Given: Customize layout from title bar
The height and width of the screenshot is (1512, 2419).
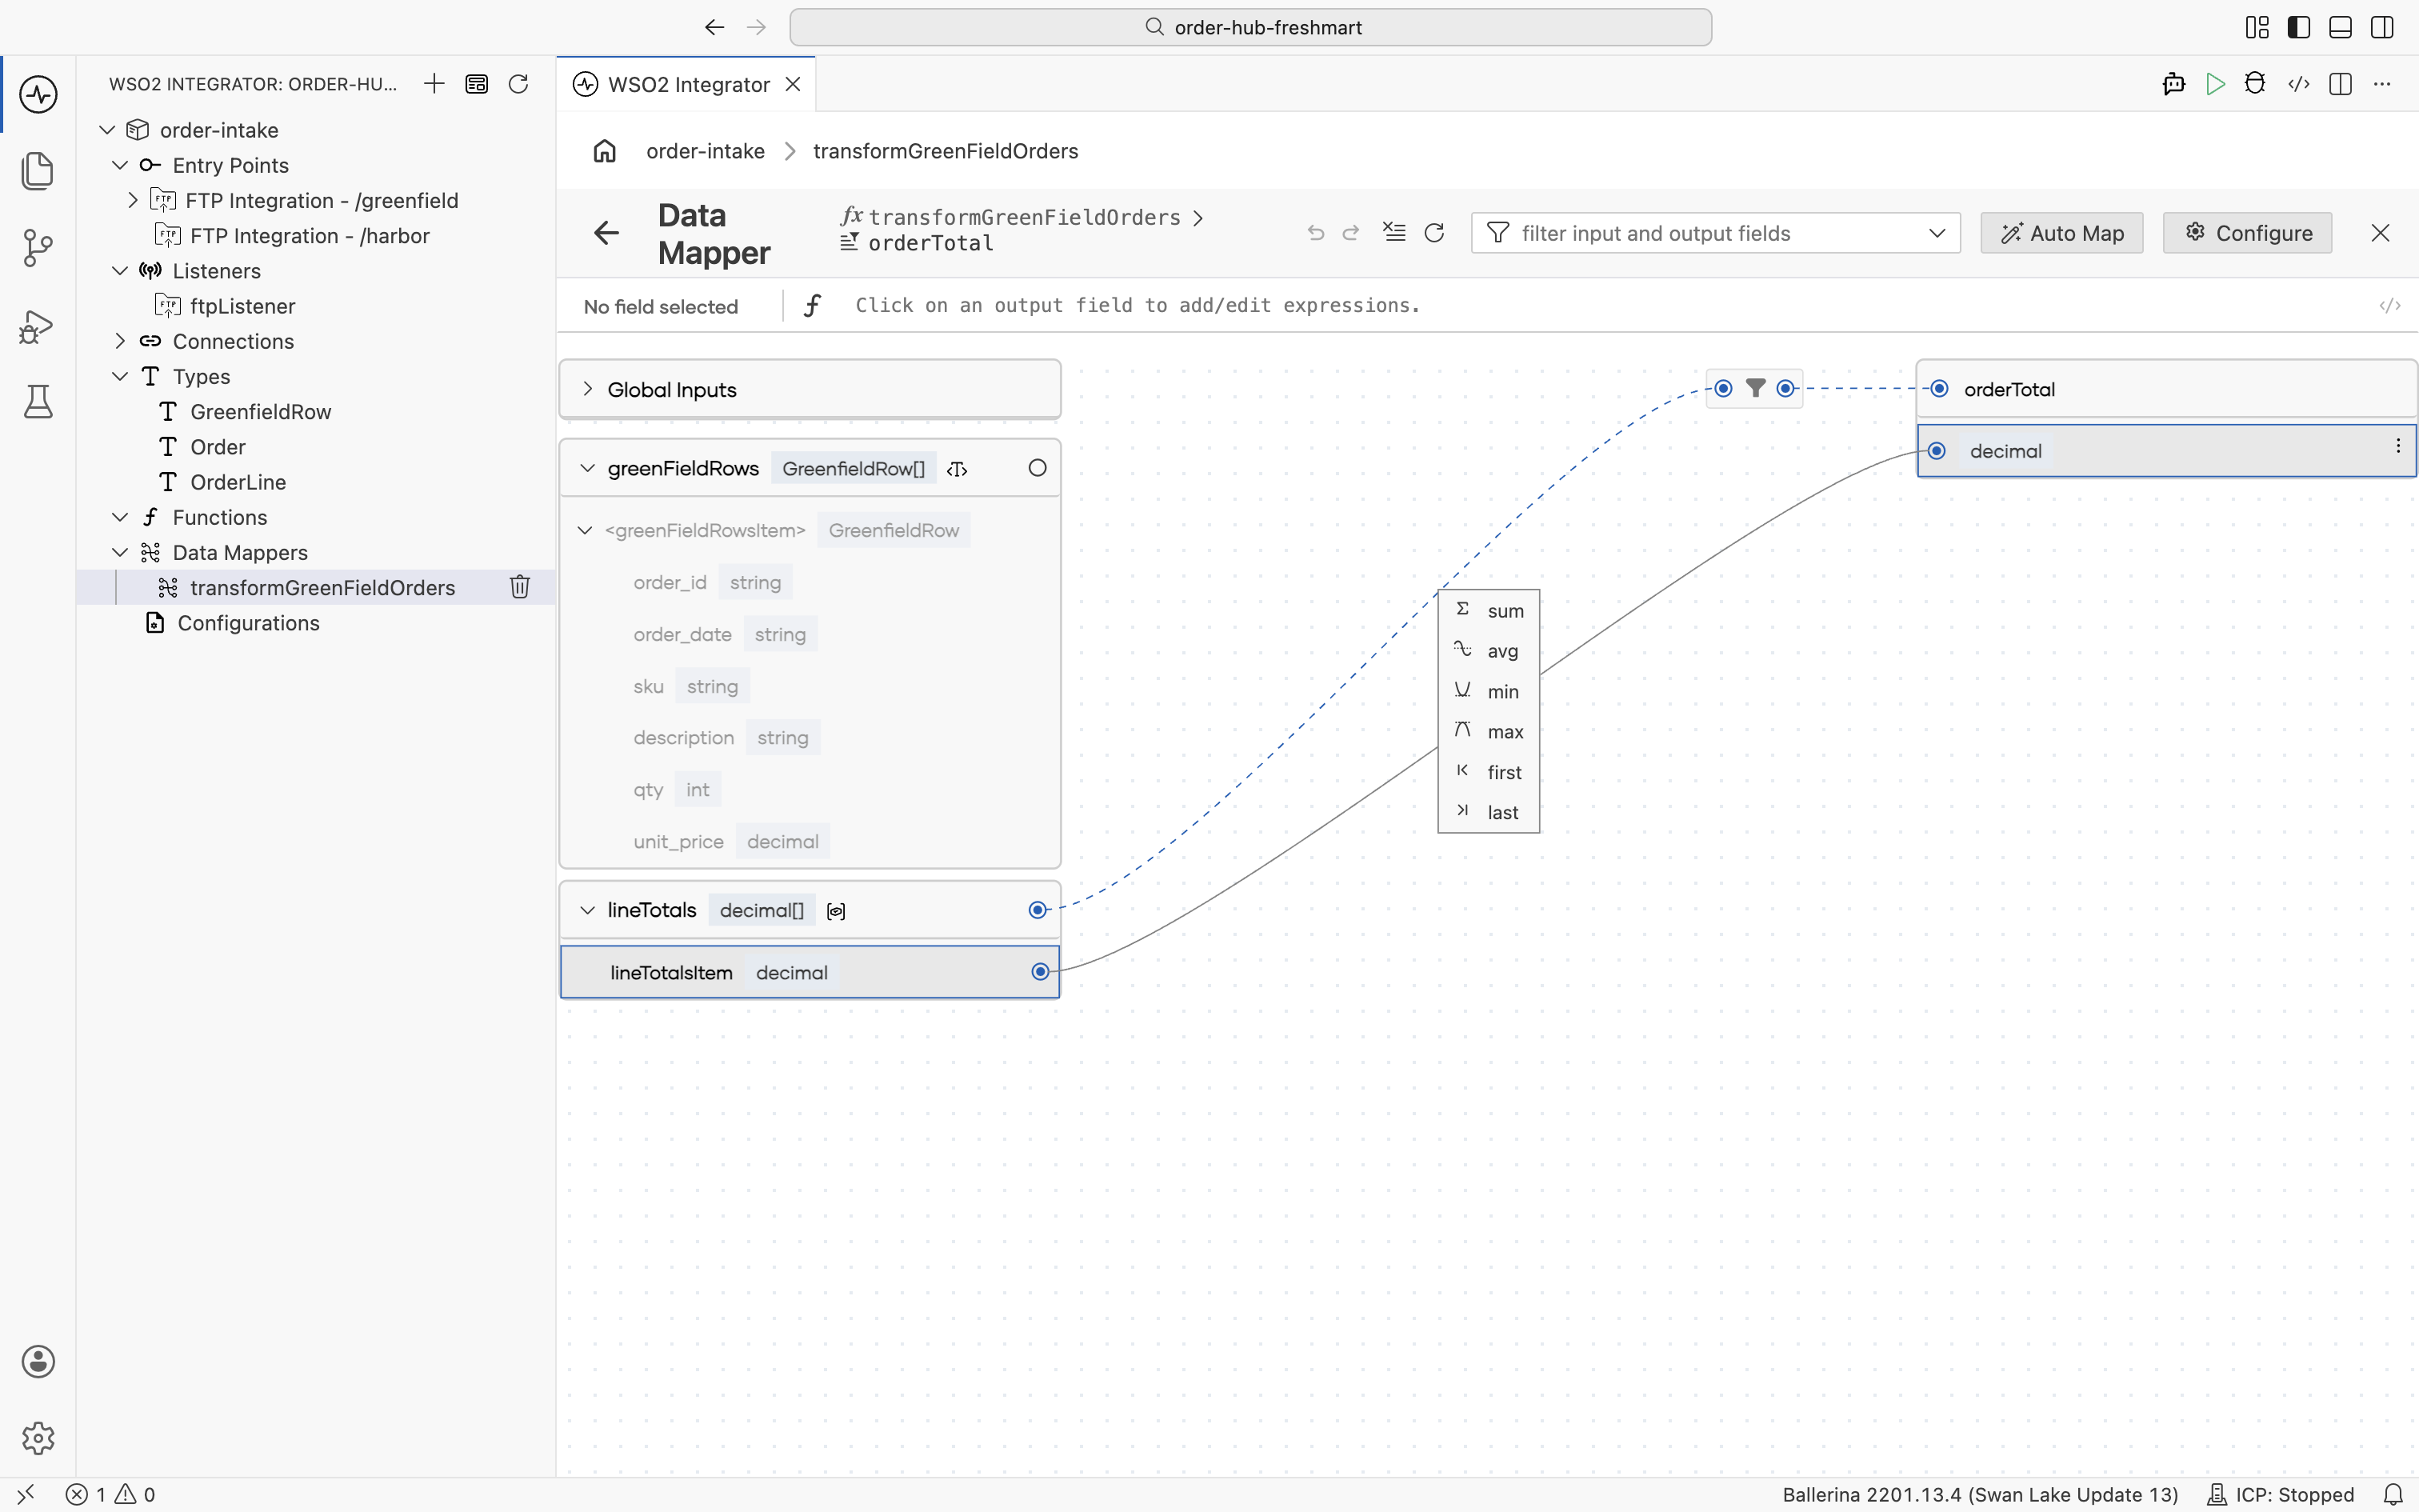Looking at the screenshot, I should pyautogui.click(x=2256, y=27).
